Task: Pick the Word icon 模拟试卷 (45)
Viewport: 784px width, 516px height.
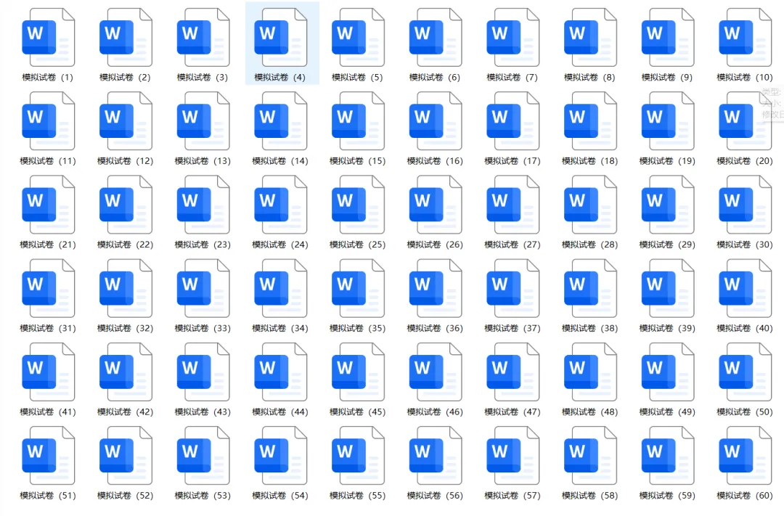Action: point(359,372)
